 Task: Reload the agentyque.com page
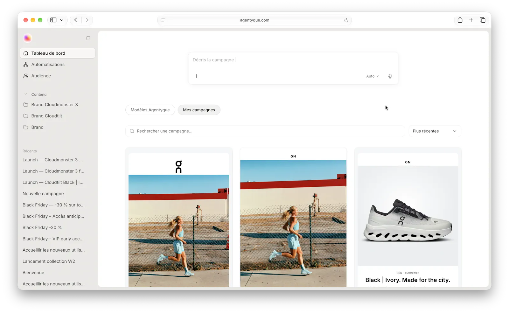346,20
